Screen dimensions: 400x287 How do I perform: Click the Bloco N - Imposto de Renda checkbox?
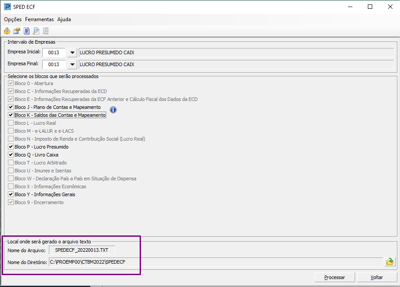pos(11,138)
